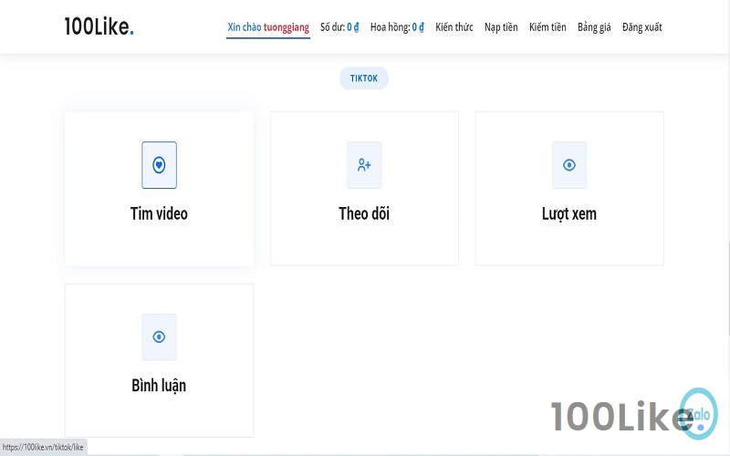Click Đăng xuất to log out
The width and height of the screenshot is (730, 456).
(x=642, y=27)
